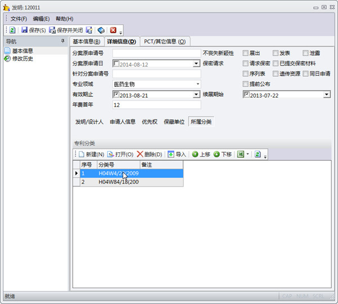Click green 下移 move down icon

pyautogui.click(x=216, y=154)
